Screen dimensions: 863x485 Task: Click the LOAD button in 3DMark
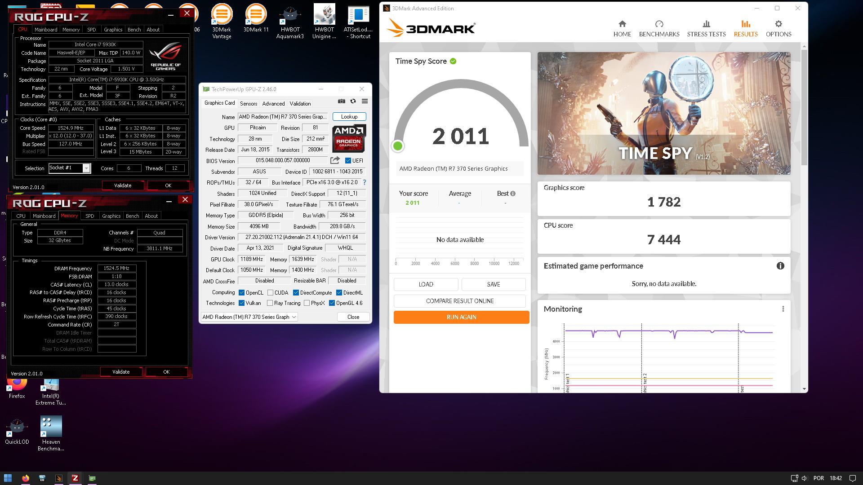point(426,284)
